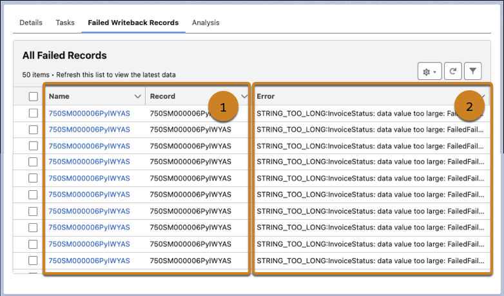
Task: Click the refresh list icon
Action: (453, 71)
